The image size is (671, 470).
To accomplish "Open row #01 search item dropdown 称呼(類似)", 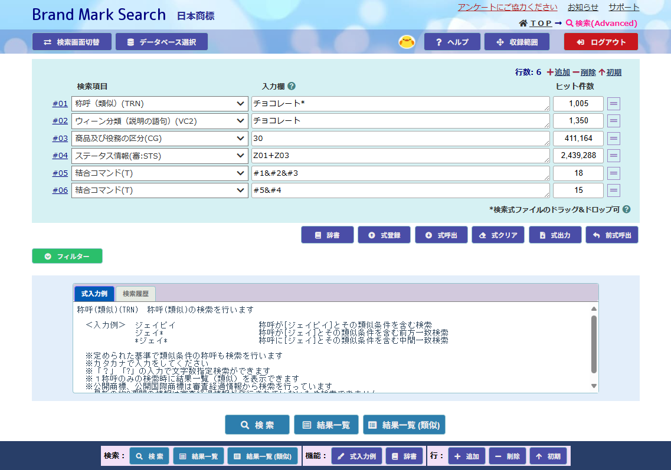I will (159, 103).
